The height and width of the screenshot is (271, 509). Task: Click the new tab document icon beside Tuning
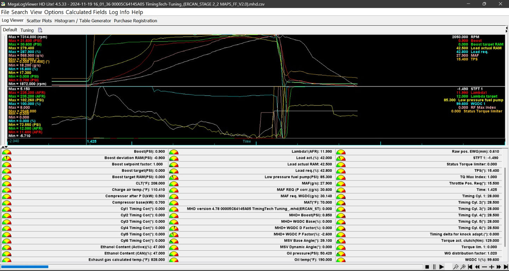point(40,30)
